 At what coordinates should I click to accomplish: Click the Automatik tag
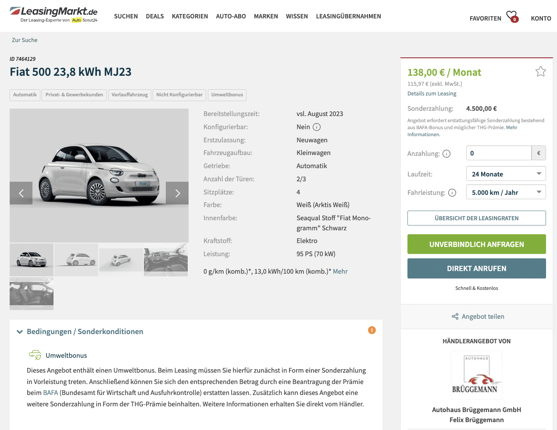(25, 95)
